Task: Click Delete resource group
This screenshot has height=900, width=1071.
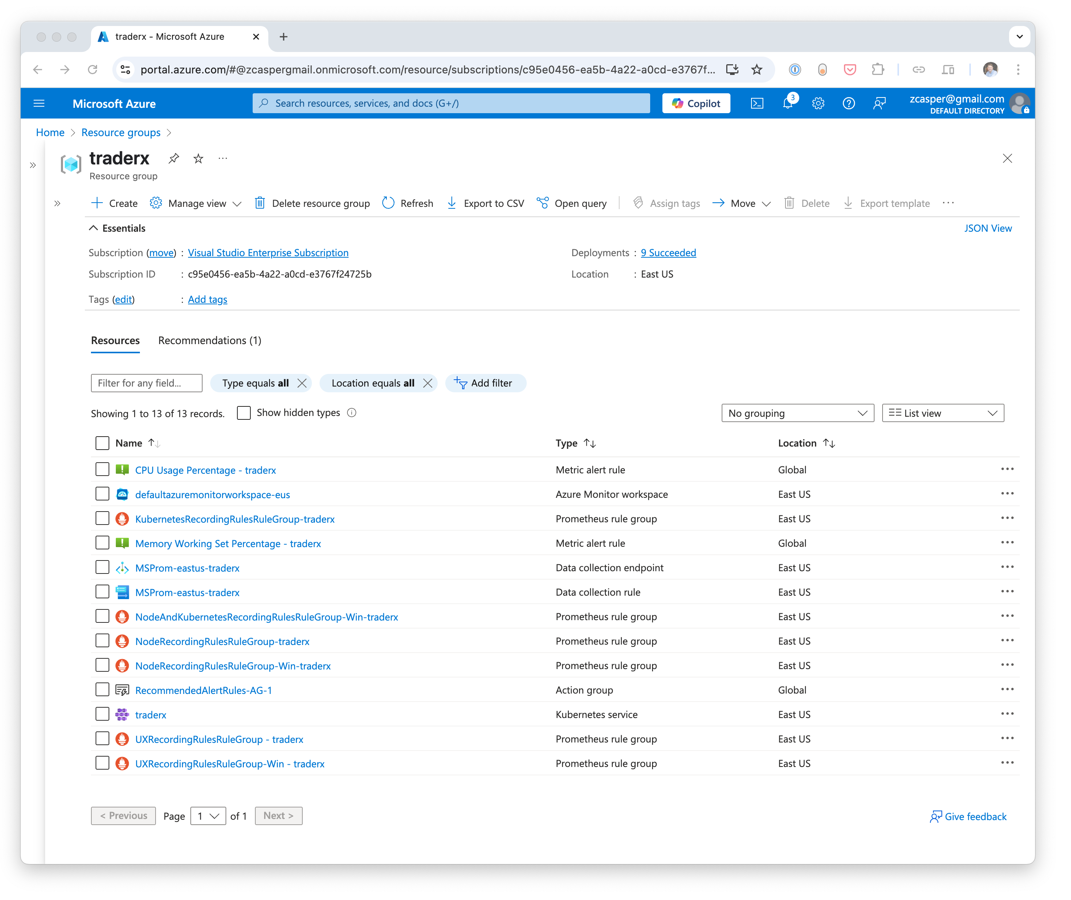Action: [x=312, y=203]
